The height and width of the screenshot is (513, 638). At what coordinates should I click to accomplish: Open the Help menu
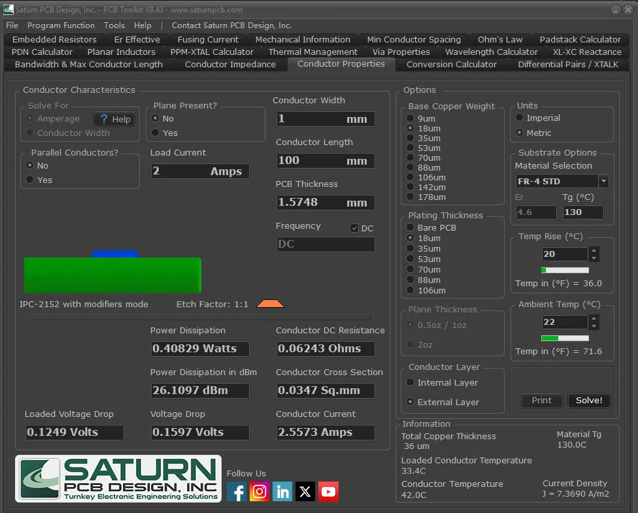pos(143,25)
